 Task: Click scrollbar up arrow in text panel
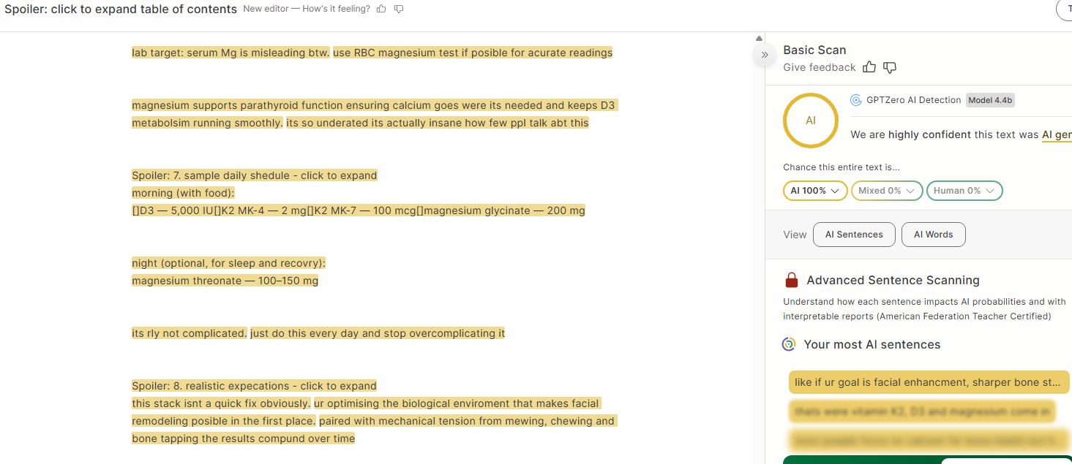click(x=759, y=39)
